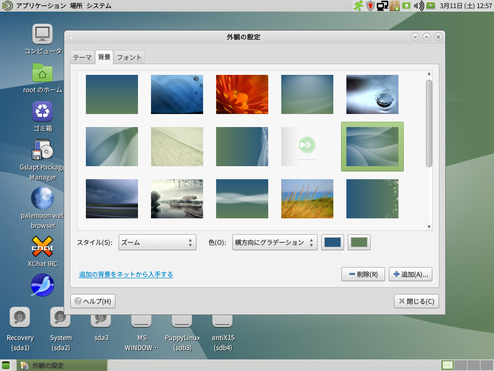The width and height of the screenshot is (494, 371).
Task: Select the wallpaper with white horizontal light band
Action: [242, 199]
